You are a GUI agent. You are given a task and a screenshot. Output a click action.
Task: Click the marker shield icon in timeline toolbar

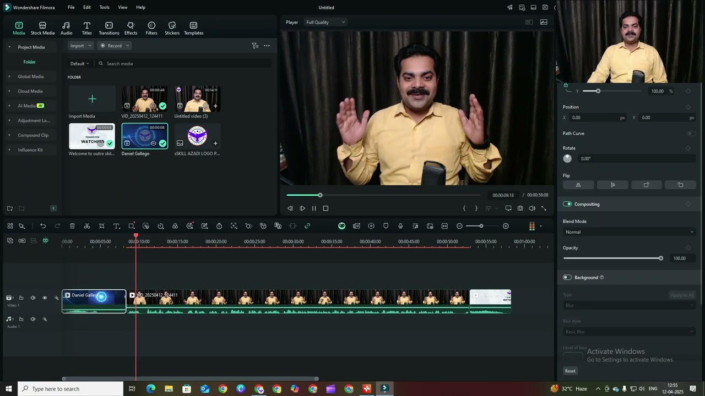click(x=386, y=226)
